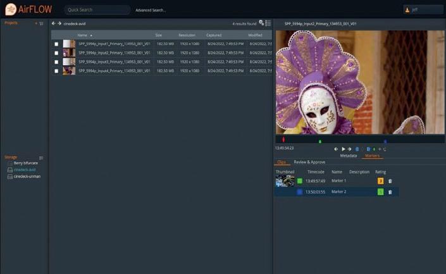This screenshot has height=274, width=446.
Task: Click the Marker 1 name
Action: [338, 181]
